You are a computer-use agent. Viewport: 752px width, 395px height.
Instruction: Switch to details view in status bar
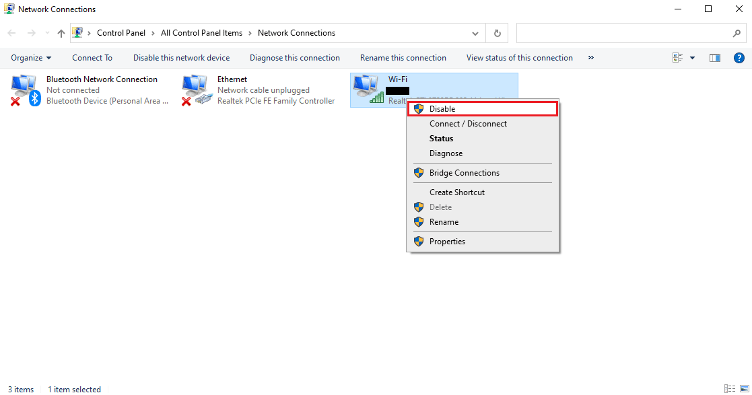tap(730, 389)
